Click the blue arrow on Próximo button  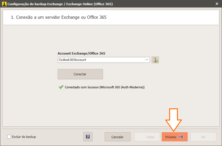tap(180, 137)
